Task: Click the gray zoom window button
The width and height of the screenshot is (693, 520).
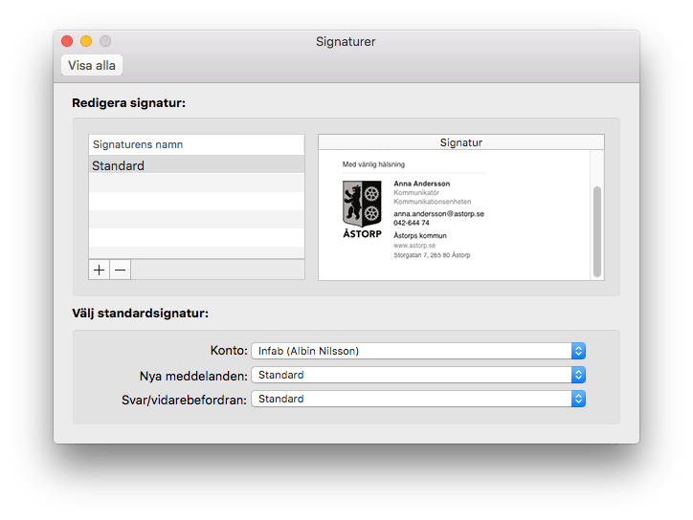Action: click(105, 42)
